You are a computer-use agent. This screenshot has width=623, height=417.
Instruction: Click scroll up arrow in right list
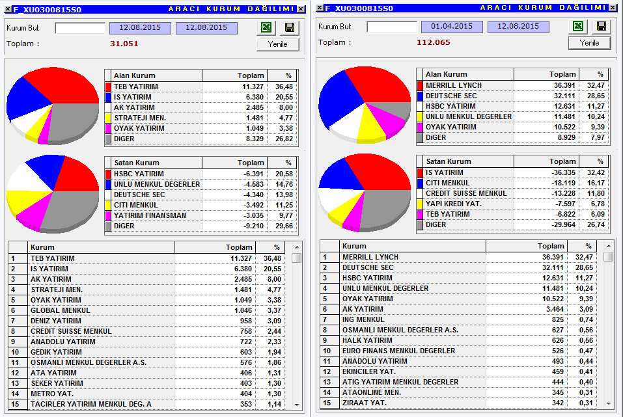pyautogui.click(x=609, y=246)
